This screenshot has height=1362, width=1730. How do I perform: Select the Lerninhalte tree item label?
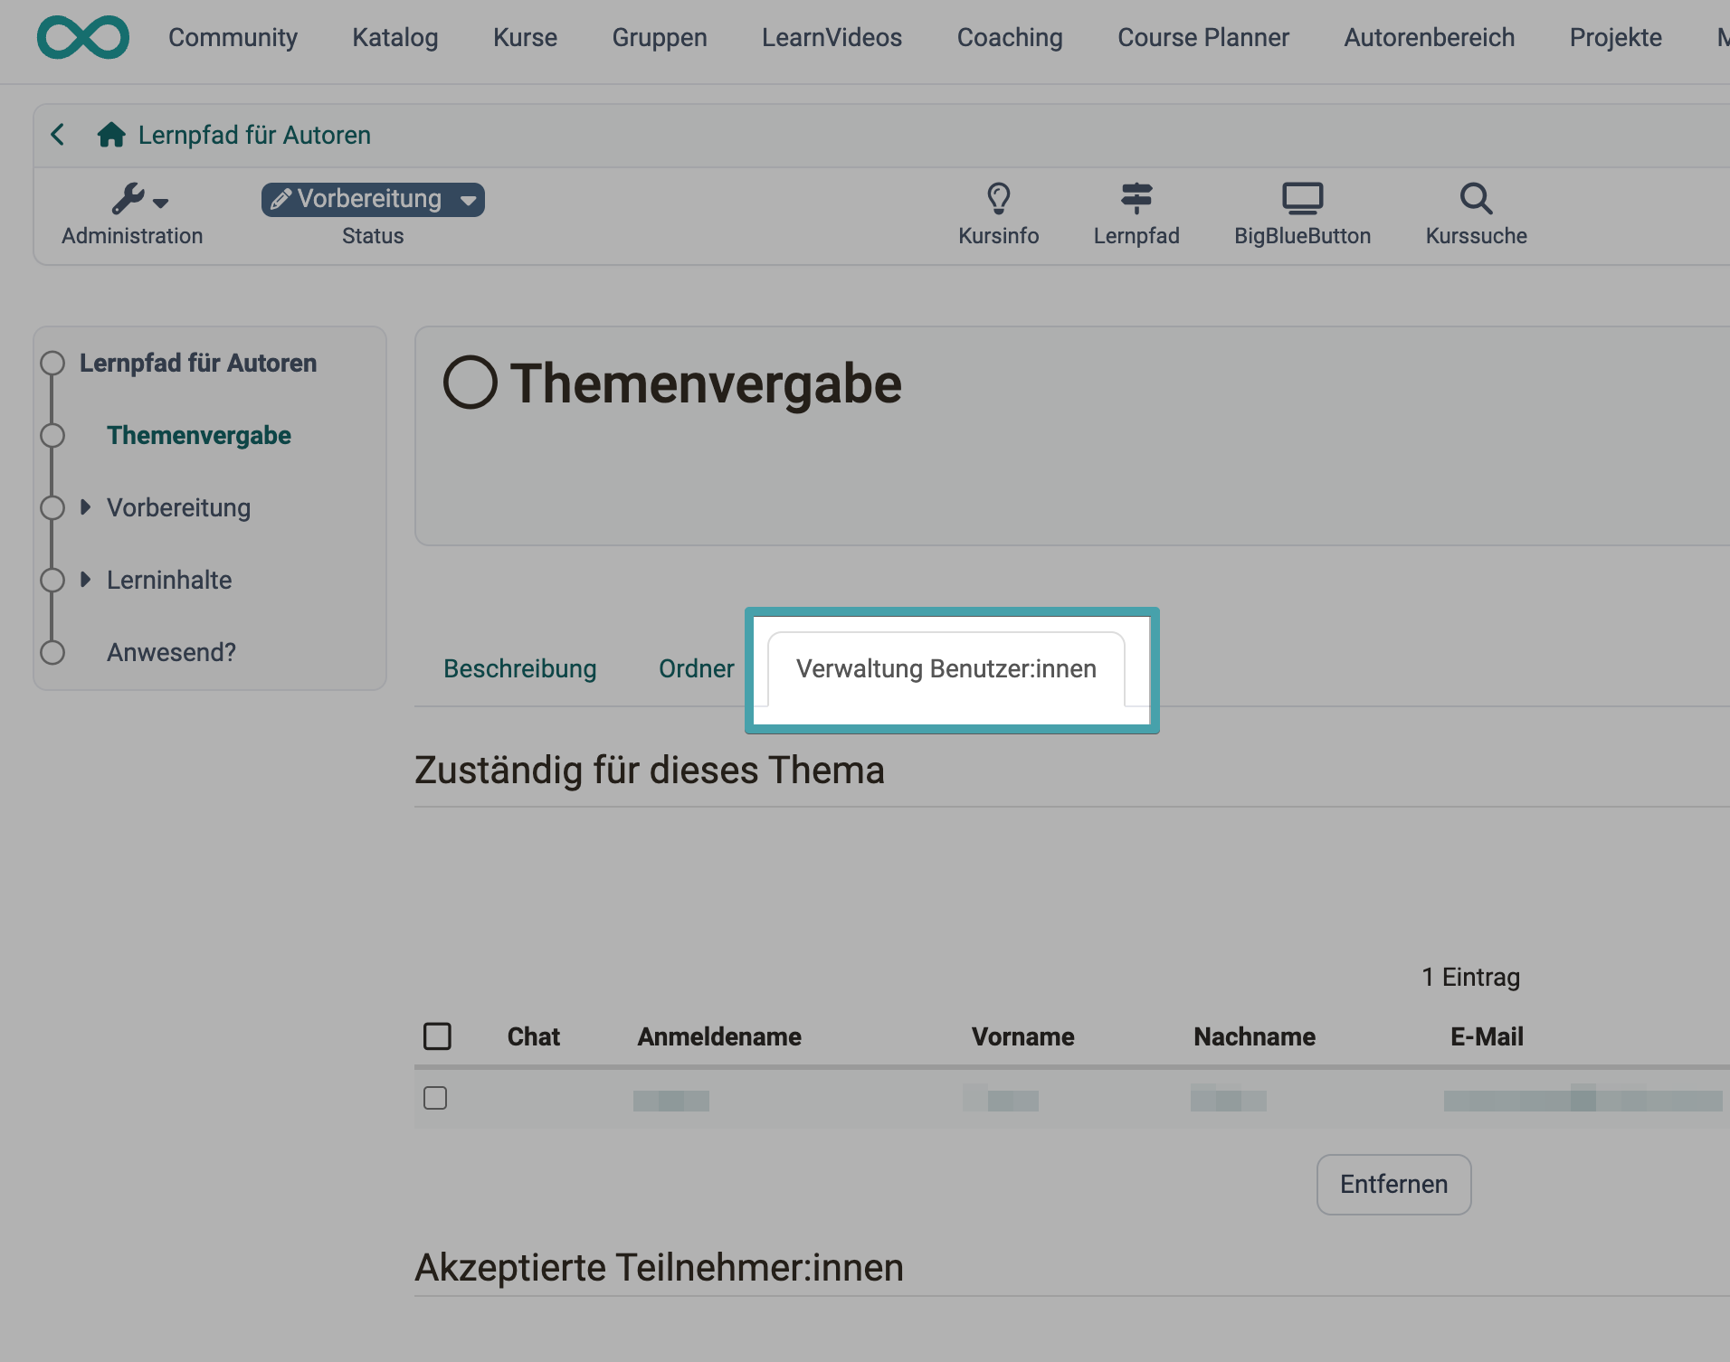click(x=169, y=580)
